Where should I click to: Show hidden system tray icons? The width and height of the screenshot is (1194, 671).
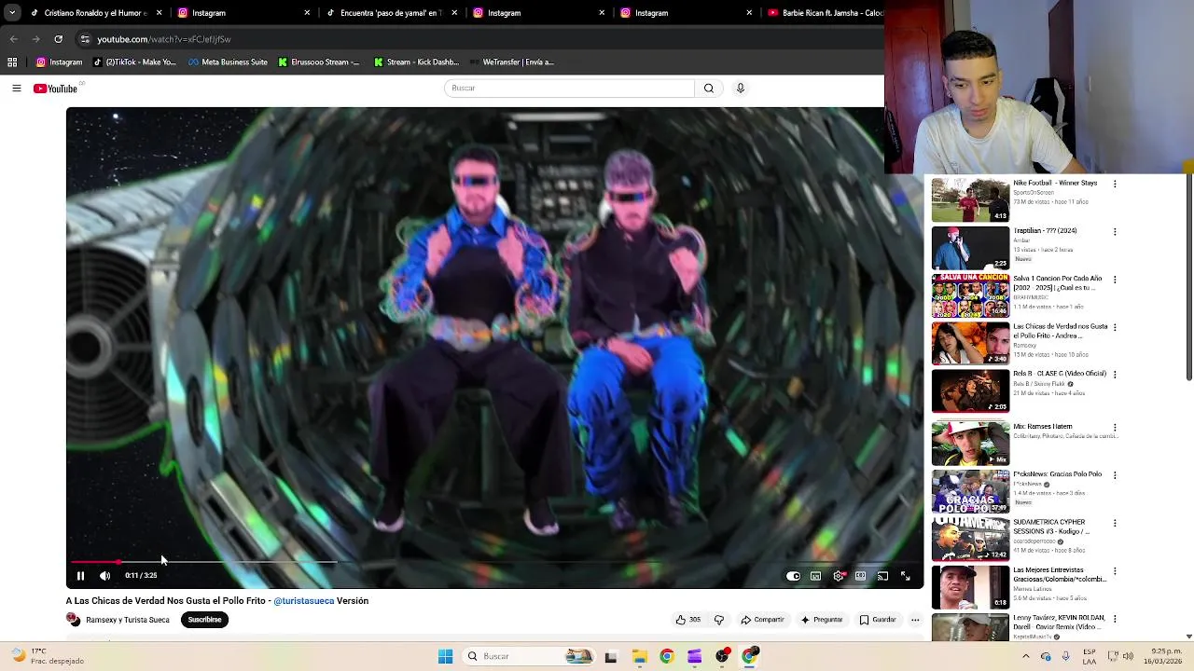click(x=1026, y=656)
